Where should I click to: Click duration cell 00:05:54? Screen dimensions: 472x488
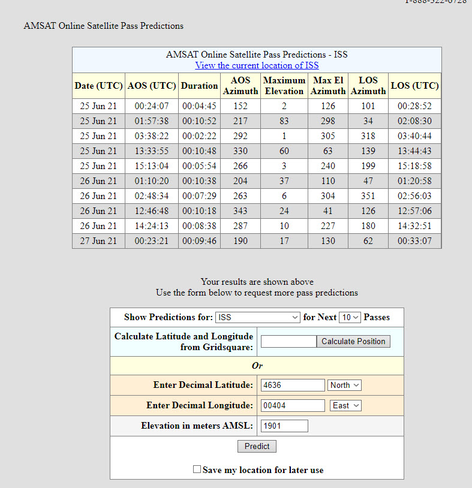click(x=199, y=166)
